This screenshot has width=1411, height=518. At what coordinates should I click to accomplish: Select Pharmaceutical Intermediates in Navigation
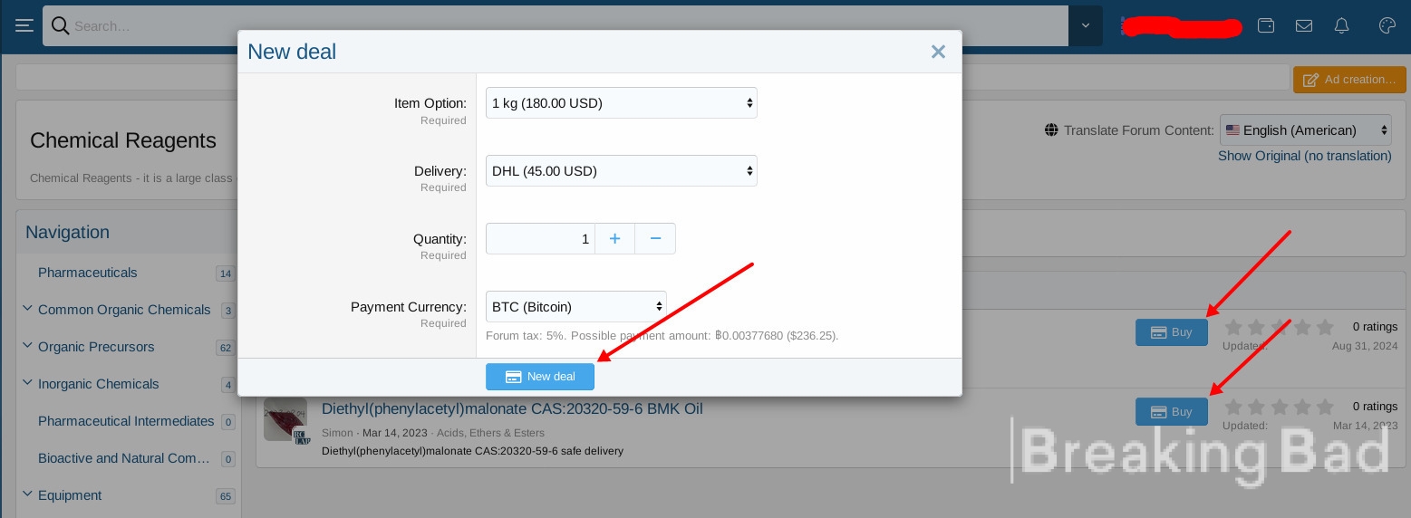[x=126, y=421]
